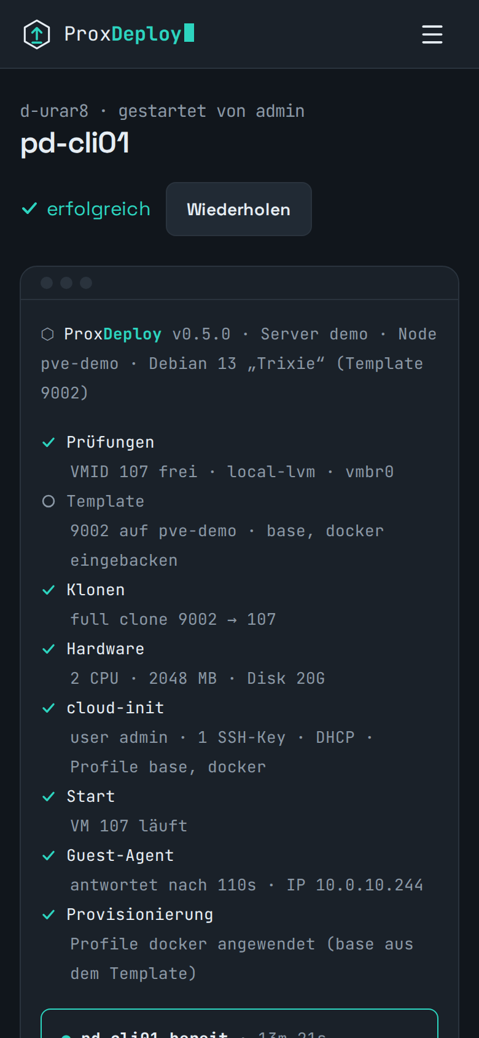This screenshot has width=479, height=1038.
Task: Click the third terminal window dot
Action: coord(86,283)
